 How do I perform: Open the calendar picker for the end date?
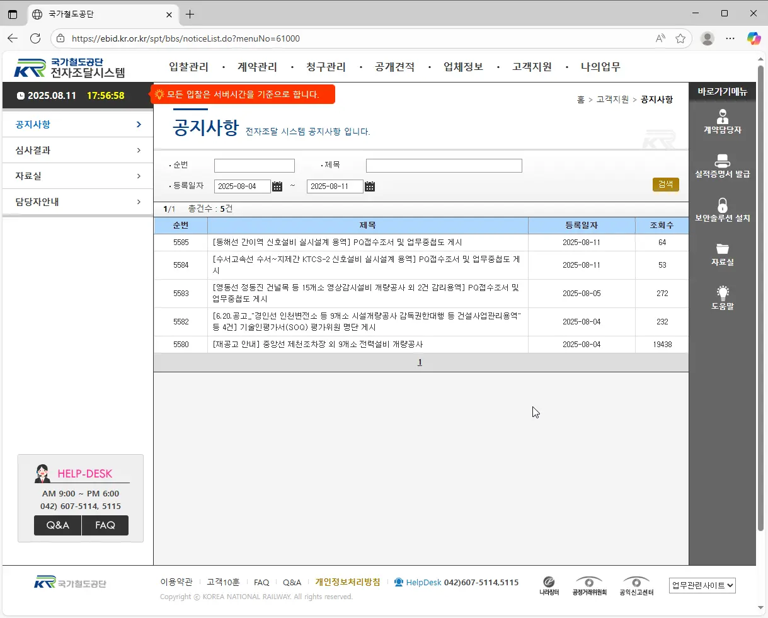[370, 186]
